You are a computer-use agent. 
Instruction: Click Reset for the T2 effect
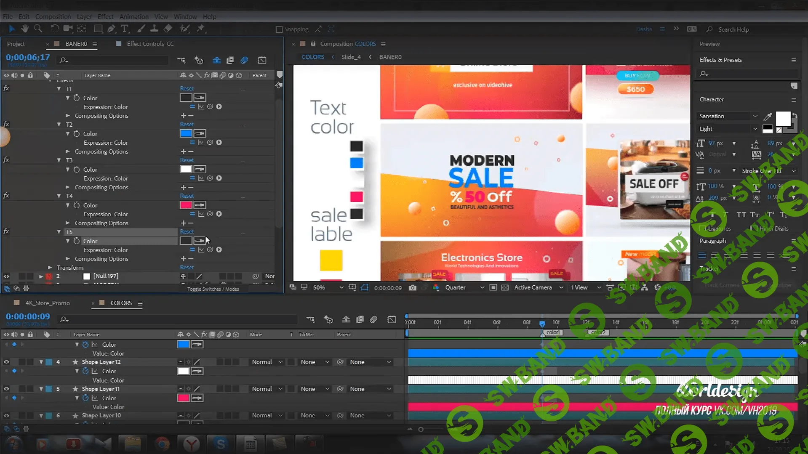tap(187, 125)
